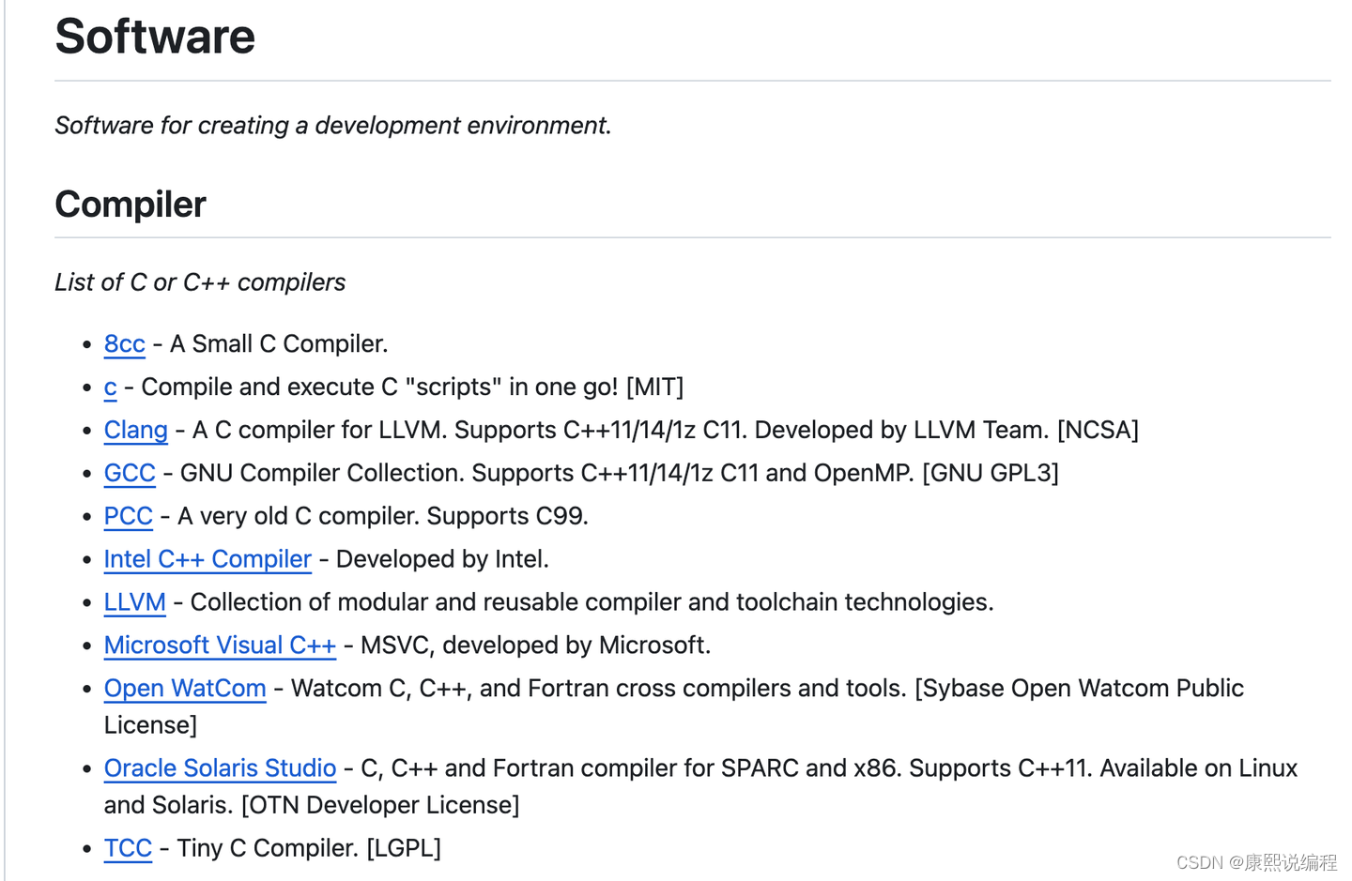Click the Software main heading
The height and width of the screenshot is (881, 1352).
click(155, 37)
